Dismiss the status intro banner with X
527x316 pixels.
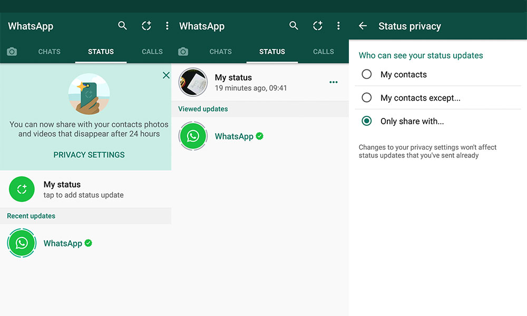tap(166, 75)
